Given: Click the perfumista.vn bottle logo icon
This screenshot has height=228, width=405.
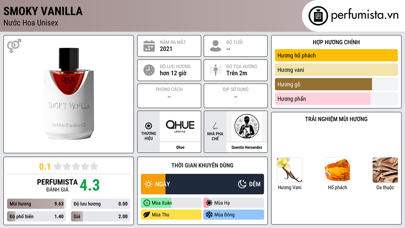Looking at the screenshot, I should click(318, 16).
